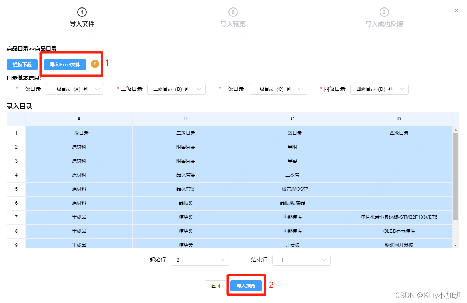Click cell 半成品 in row 8
The image size is (467, 303).
point(79,231)
